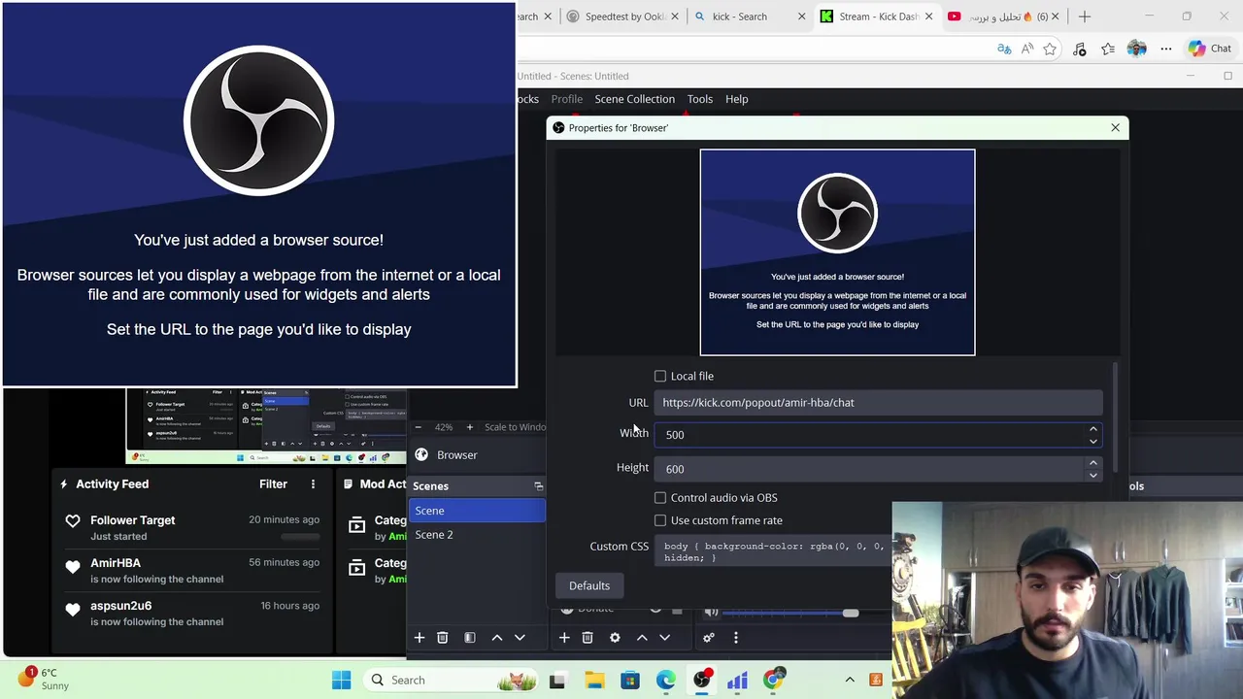Open Copilot Chat button in Edge
Screen dimensions: 1243x699
pyautogui.click(x=1209, y=49)
